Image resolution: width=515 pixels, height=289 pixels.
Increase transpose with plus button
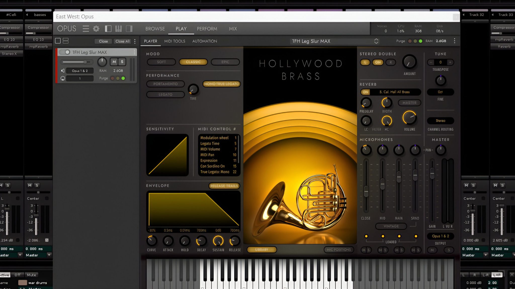(x=450, y=62)
